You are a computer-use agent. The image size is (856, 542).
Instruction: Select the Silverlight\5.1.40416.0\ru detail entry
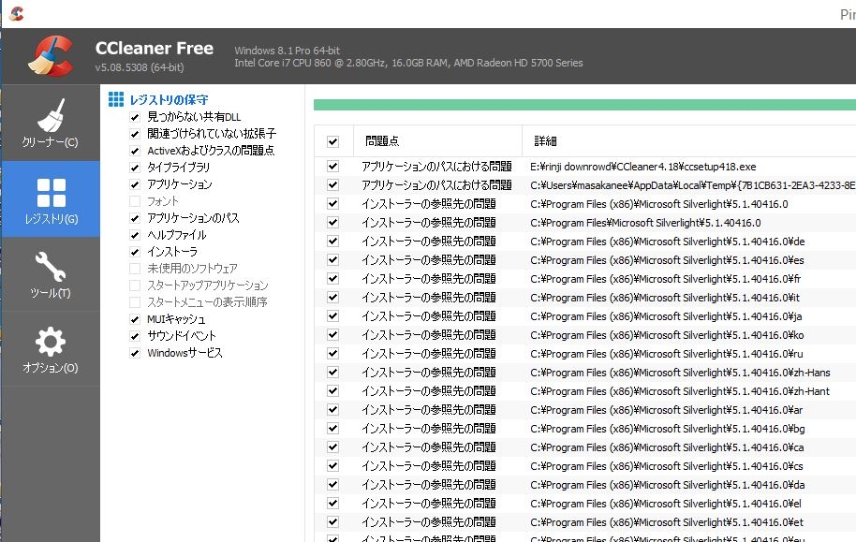point(667,354)
